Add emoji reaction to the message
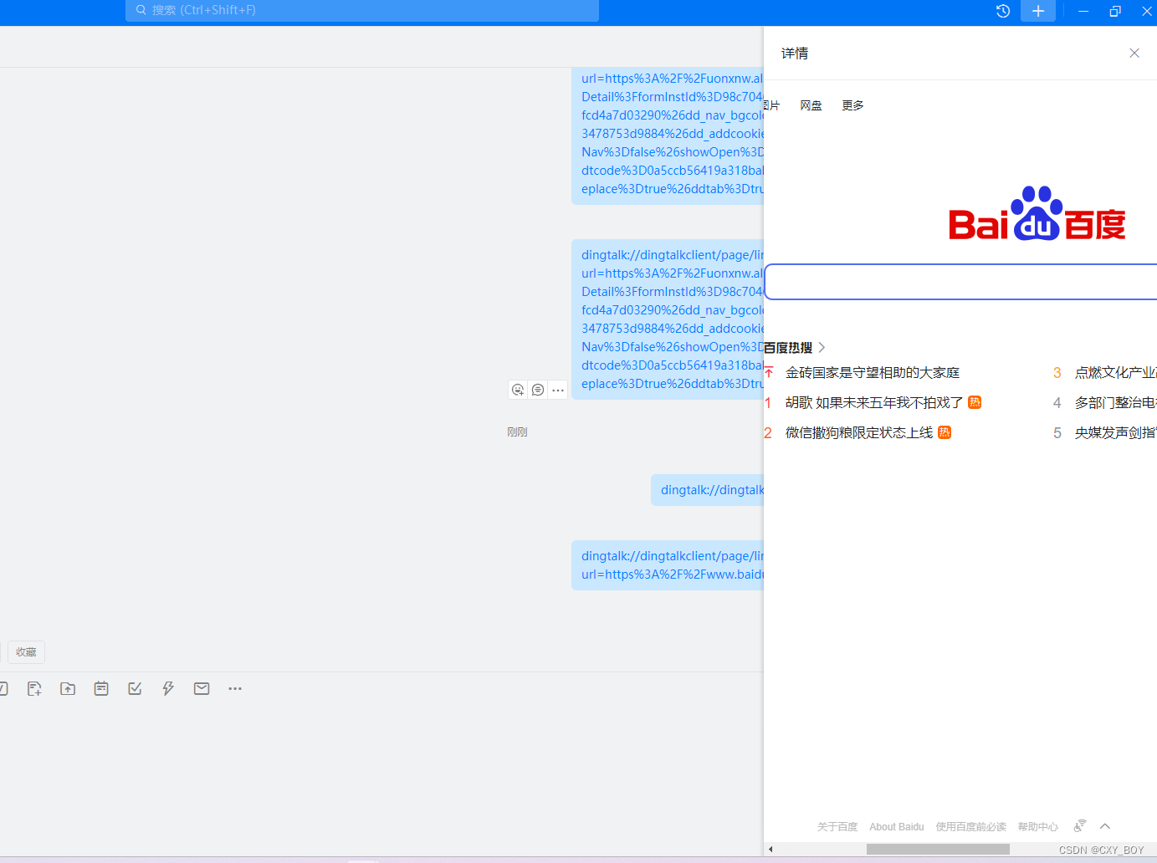 point(518,390)
